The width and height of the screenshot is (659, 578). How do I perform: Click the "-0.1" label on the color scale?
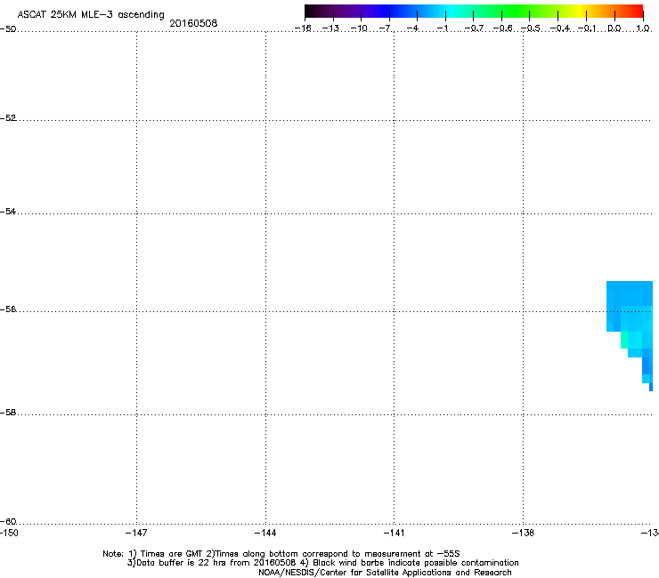[587, 28]
